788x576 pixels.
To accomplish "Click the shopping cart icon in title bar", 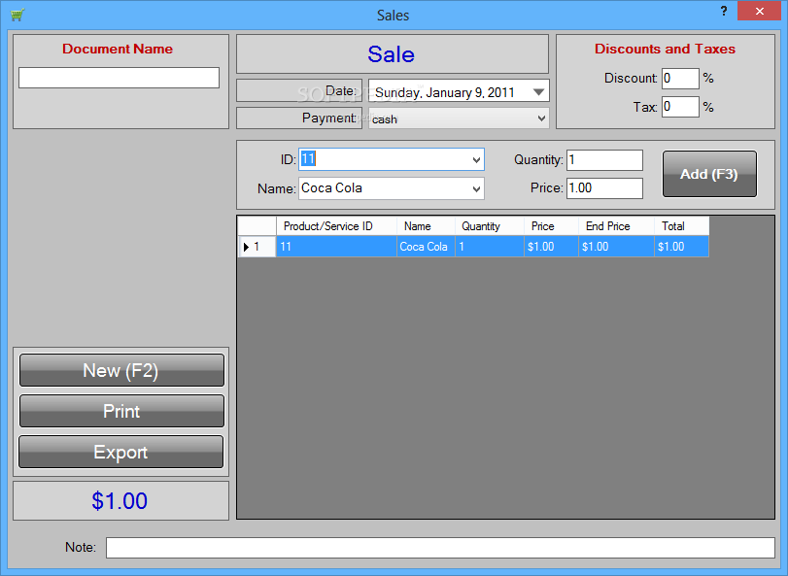I will point(17,15).
